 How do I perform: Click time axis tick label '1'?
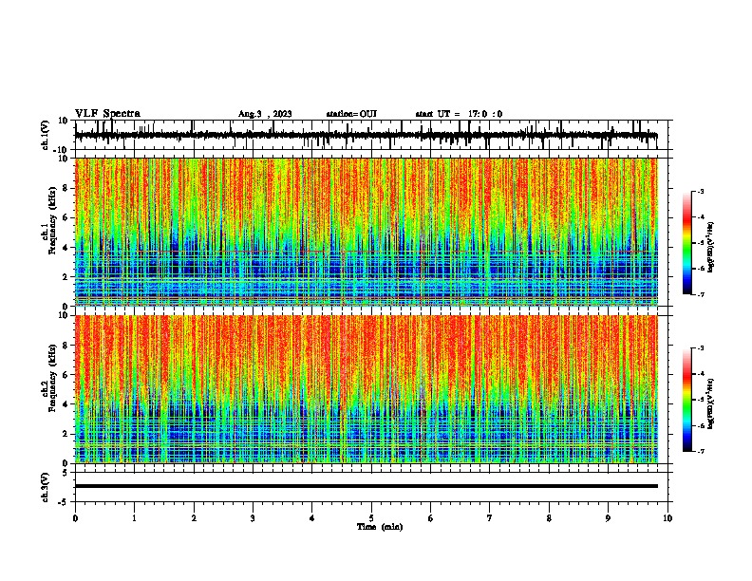[134, 518]
